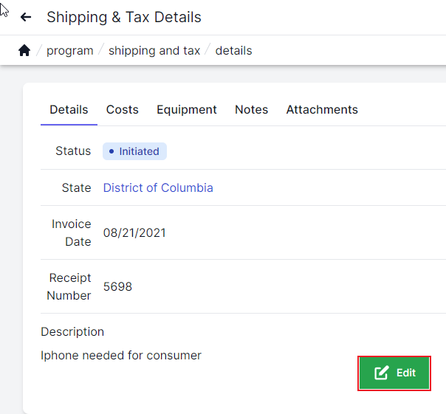Go to home via house icon
This screenshot has height=414, width=446.
[x=24, y=51]
